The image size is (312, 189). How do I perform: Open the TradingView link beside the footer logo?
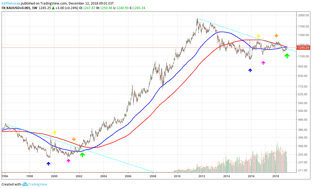[38, 184]
